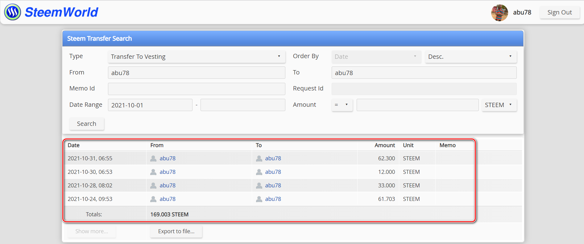Screen dimensions: 584x244
Task: Click the empty Date Range end field
Action: [x=243, y=105]
